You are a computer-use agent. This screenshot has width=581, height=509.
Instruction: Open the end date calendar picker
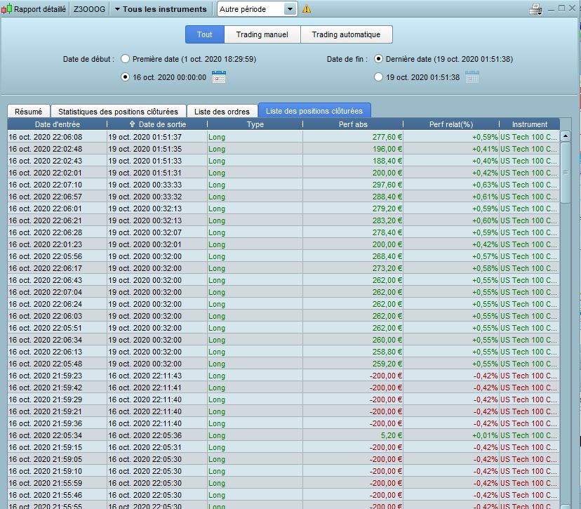(472, 77)
